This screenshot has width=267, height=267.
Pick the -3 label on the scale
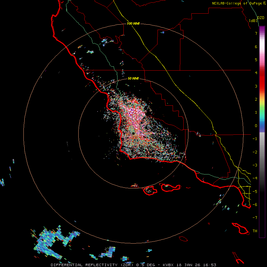coord(255,165)
